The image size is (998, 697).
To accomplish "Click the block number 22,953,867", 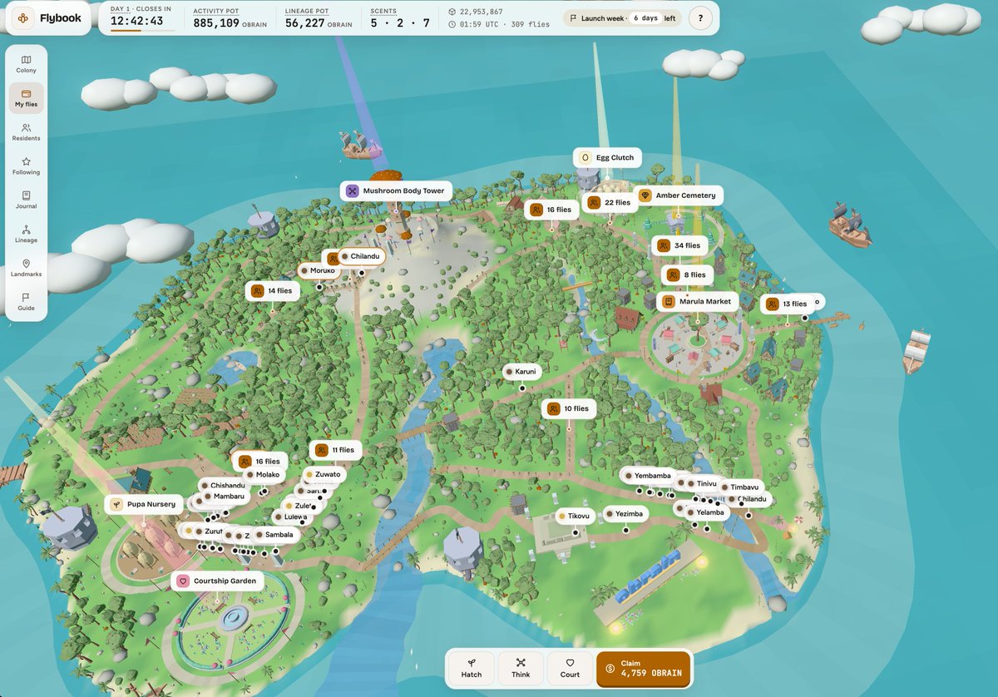I will [481, 12].
